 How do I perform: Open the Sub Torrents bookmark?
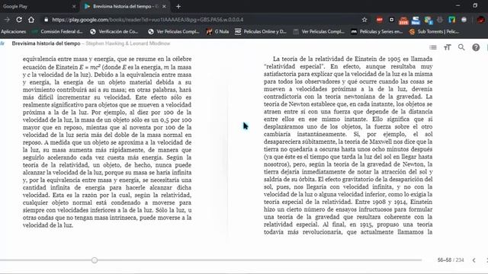click(434, 31)
